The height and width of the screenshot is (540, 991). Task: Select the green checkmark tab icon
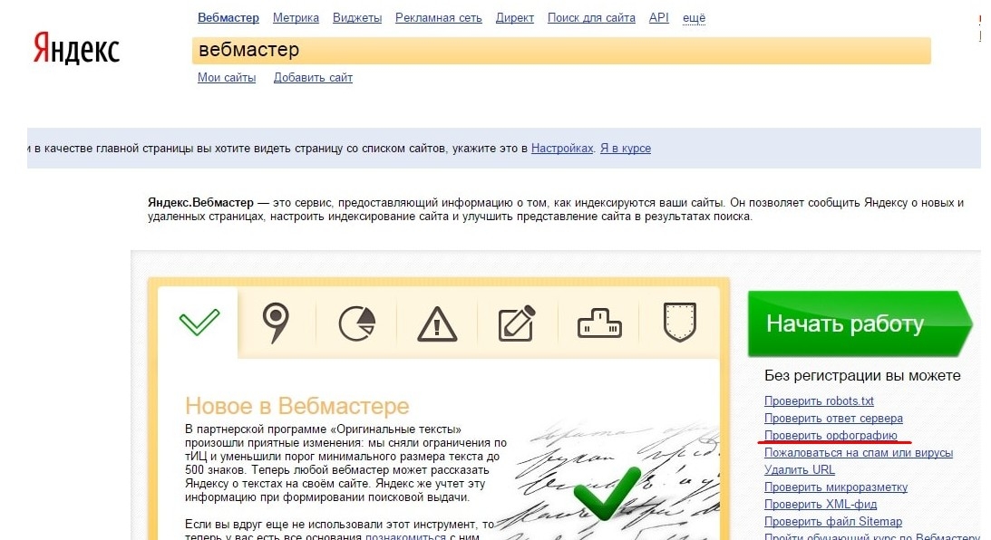[x=199, y=322]
